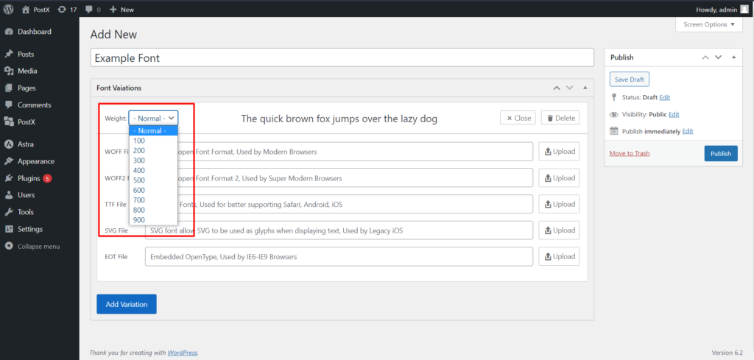Select weight 800 from list
754x360 pixels.
point(153,210)
